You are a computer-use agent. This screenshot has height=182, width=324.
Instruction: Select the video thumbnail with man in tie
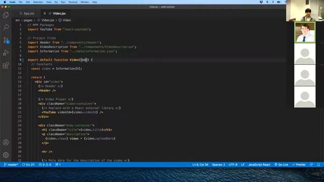pyautogui.click(x=305, y=32)
